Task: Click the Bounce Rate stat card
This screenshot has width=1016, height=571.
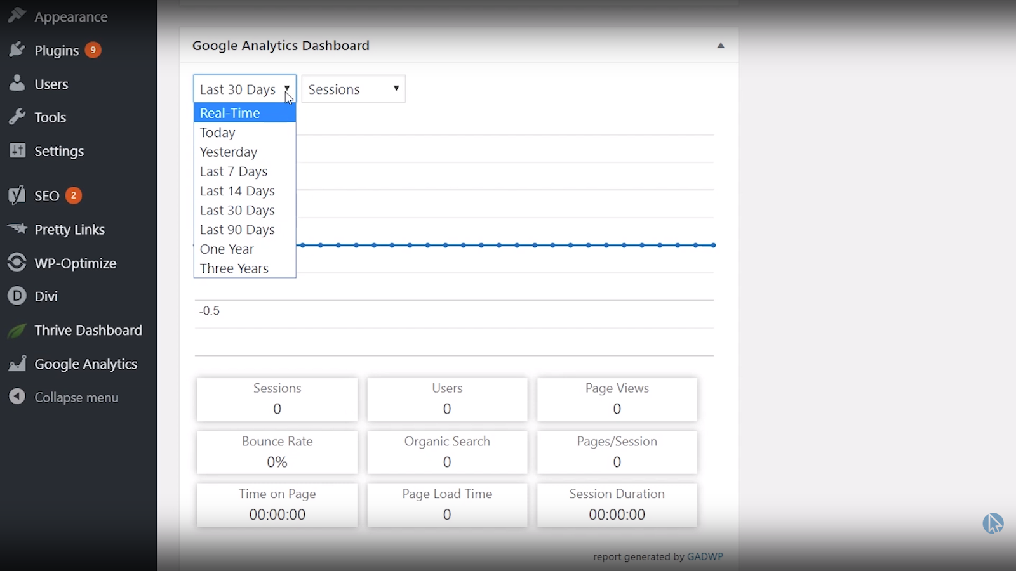Action: 277,452
